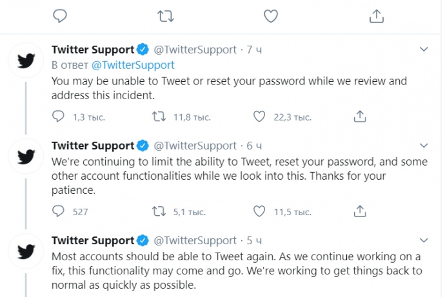This screenshot has height=297, width=445.
Task: Click the reply icon in top action row
Action: (60, 16)
